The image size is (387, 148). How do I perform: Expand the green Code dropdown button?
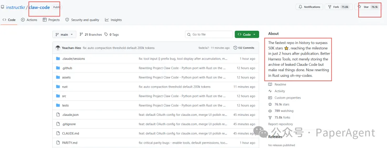tap(247, 34)
